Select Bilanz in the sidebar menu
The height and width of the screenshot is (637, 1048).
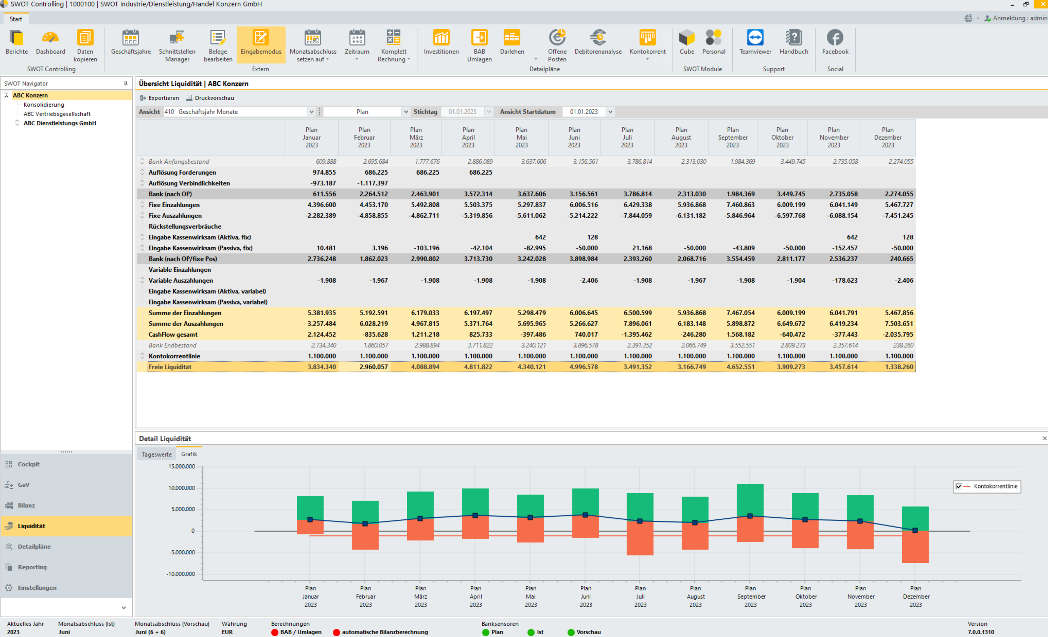[x=26, y=505]
